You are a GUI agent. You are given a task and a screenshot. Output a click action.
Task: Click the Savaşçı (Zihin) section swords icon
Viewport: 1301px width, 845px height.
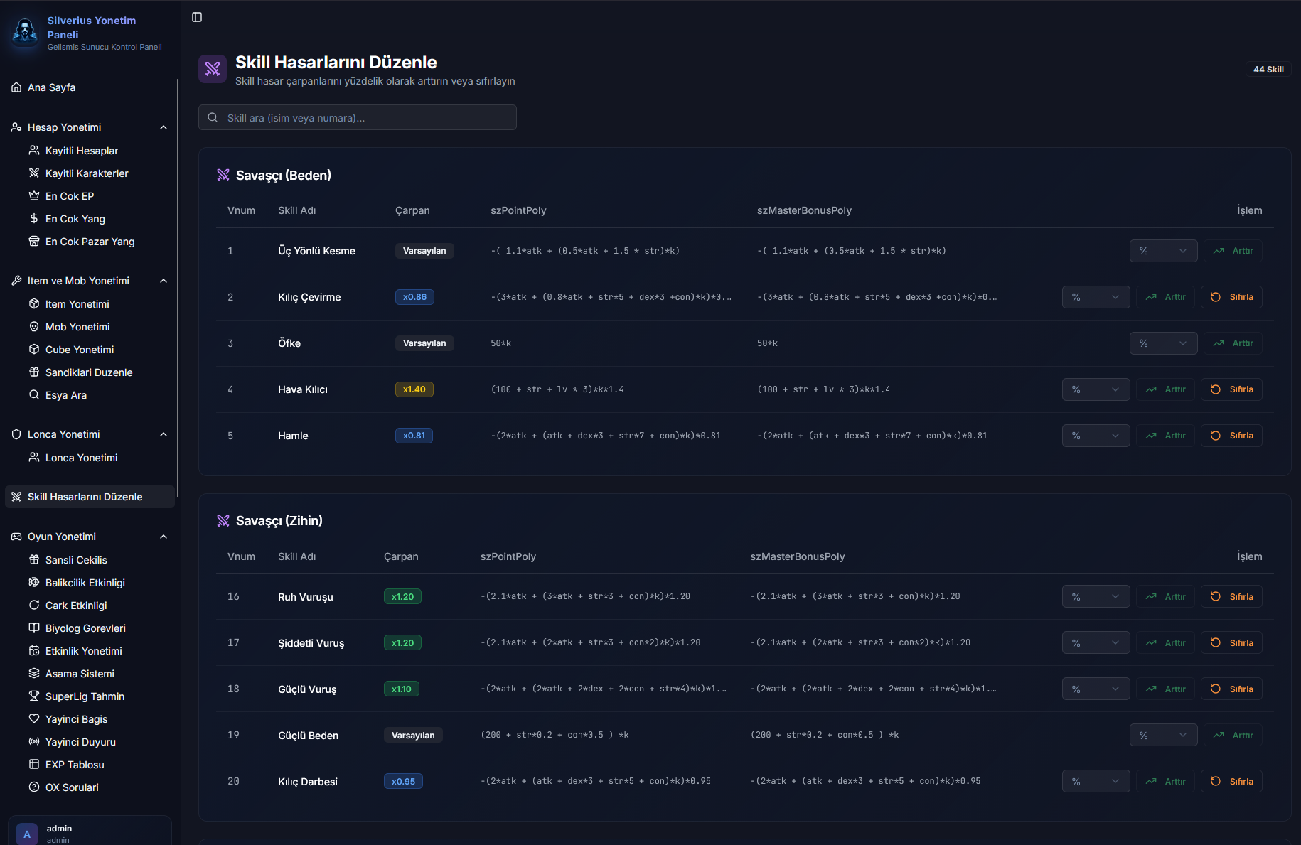tap(223, 521)
